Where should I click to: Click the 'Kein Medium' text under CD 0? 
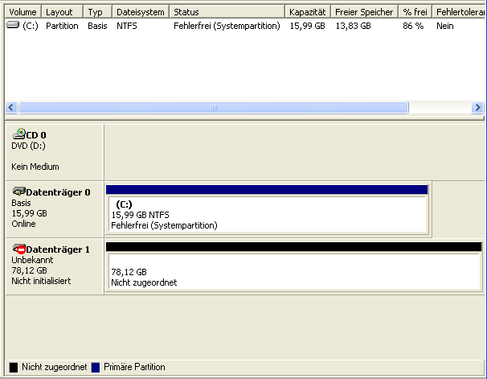coord(35,167)
